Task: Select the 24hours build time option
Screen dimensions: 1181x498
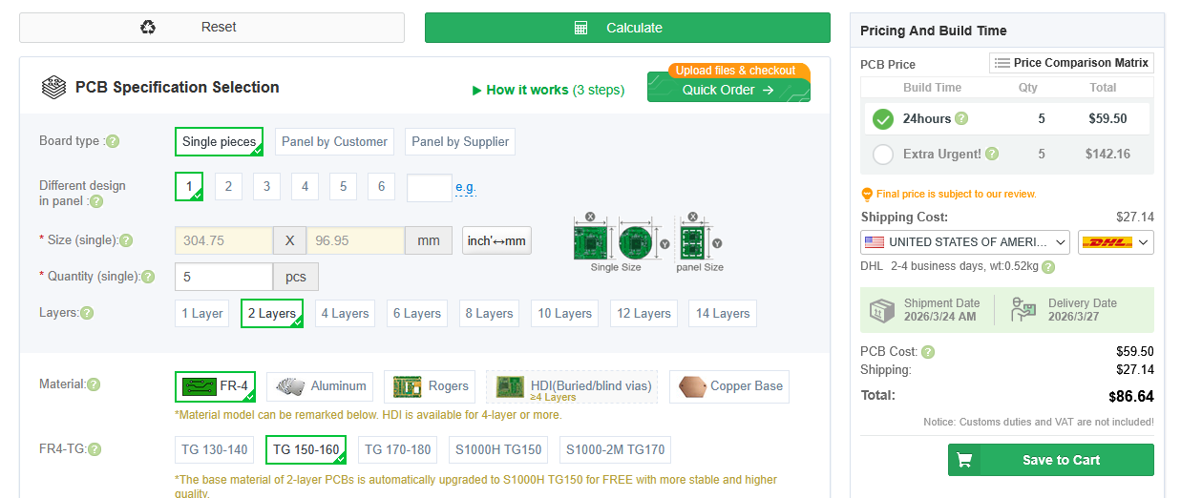Action: [883, 119]
